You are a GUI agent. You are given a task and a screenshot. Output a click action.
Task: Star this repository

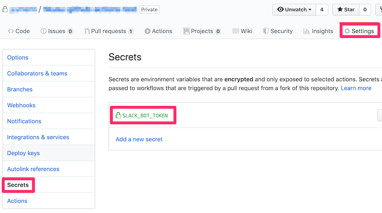click(346, 10)
